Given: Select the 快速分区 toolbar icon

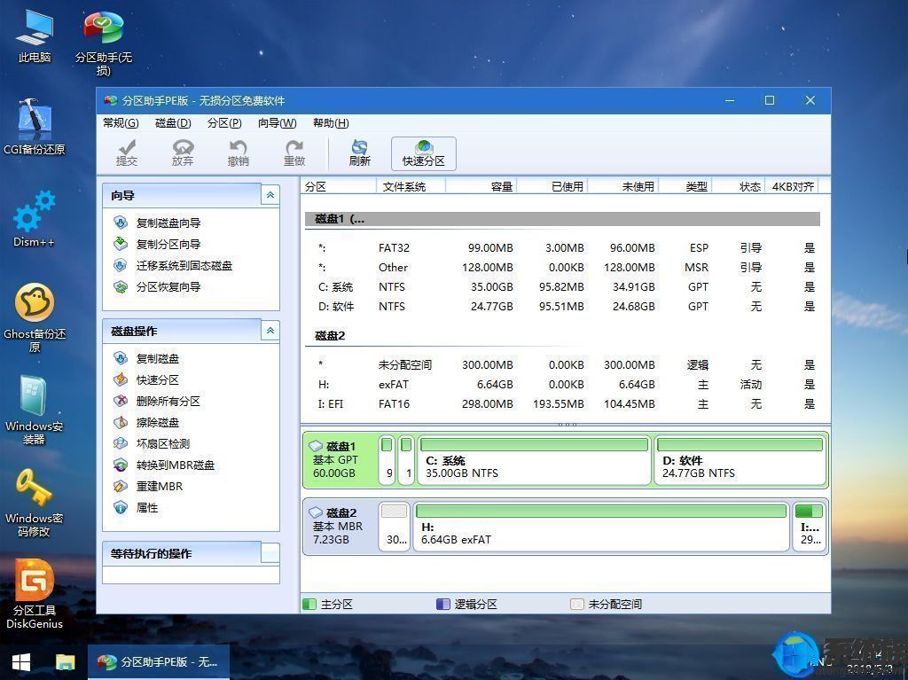Looking at the screenshot, I should tap(423, 153).
